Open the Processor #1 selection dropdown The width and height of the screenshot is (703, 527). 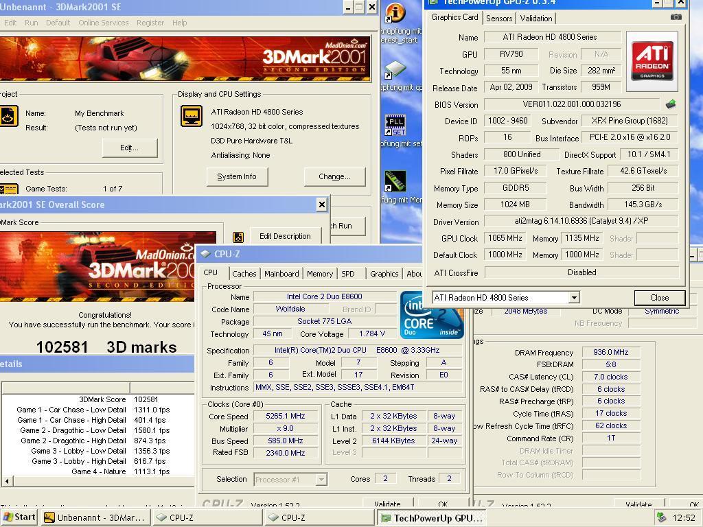(x=321, y=480)
